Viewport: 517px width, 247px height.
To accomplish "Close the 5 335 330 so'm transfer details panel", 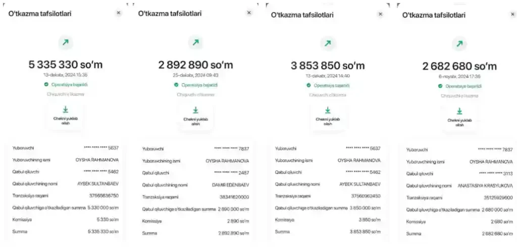I will tap(118, 13).
